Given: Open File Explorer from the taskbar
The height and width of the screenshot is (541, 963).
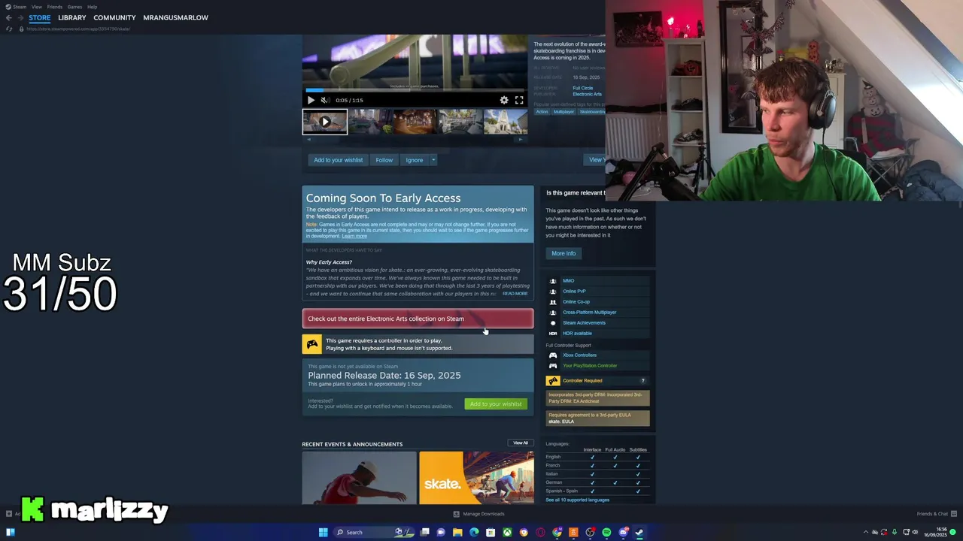Looking at the screenshot, I should click(457, 532).
